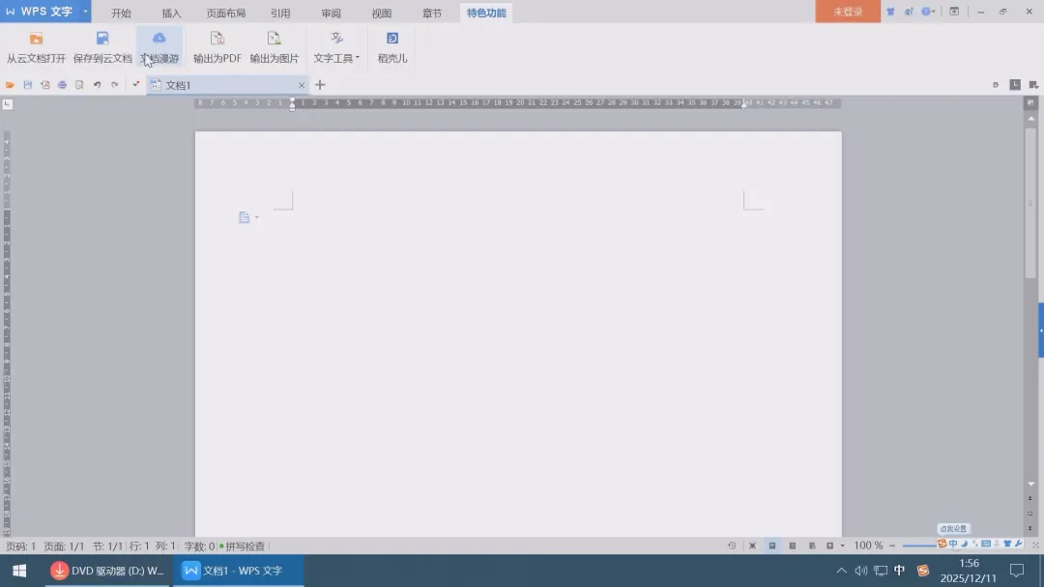The image size is (1044, 587).
Task: Switch to the 引用 ribbon tab
Action: pos(280,13)
